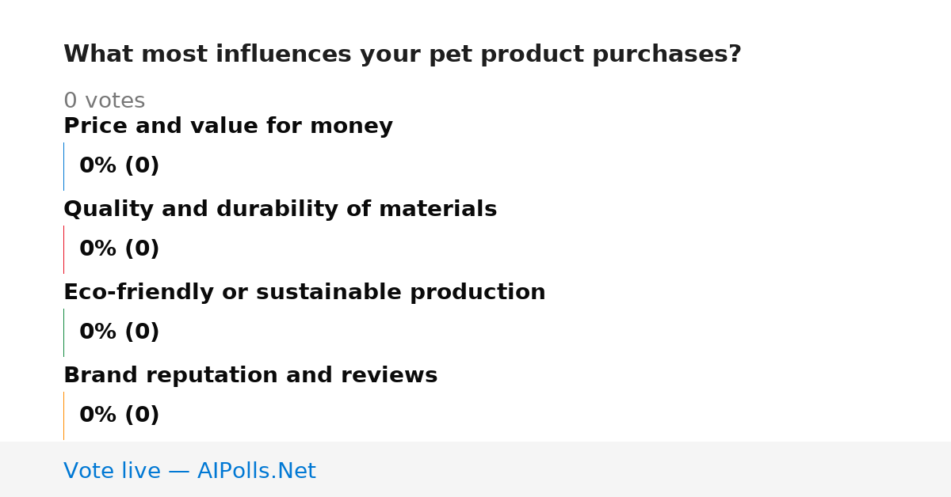
Task: Select Brand reputation and reviews option
Action: coord(250,376)
